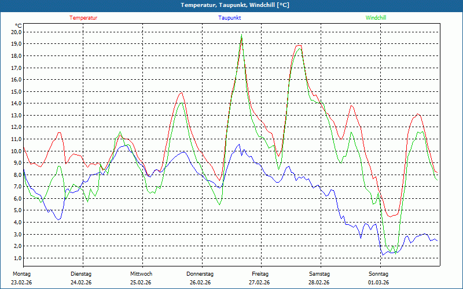Click the red Temperatur legend label
463x289 pixels.
tap(83, 18)
